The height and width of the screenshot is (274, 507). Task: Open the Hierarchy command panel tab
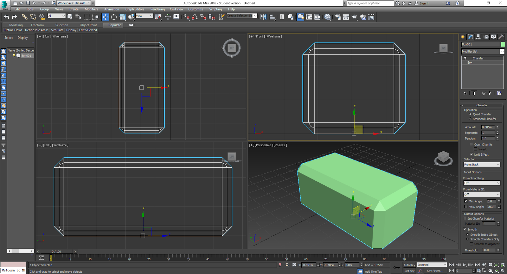478,37
